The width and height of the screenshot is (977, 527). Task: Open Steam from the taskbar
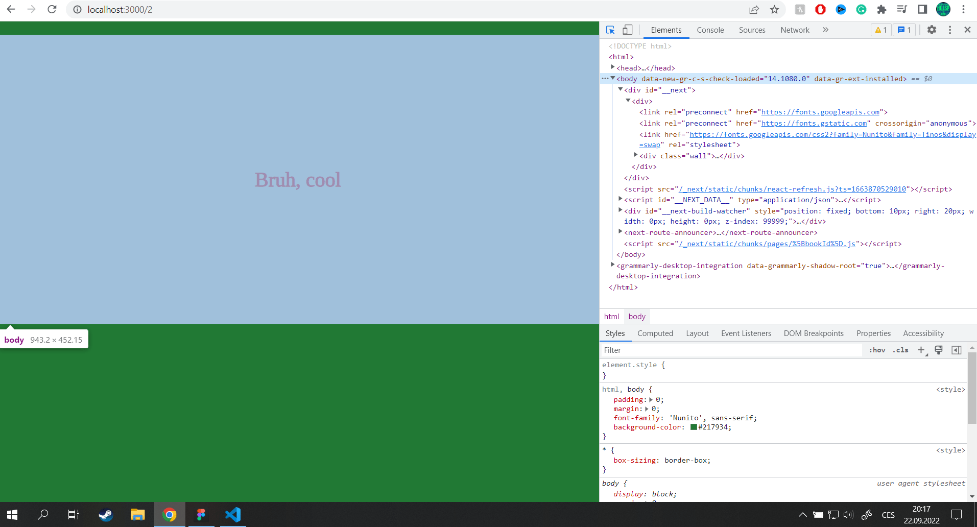(x=106, y=515)
